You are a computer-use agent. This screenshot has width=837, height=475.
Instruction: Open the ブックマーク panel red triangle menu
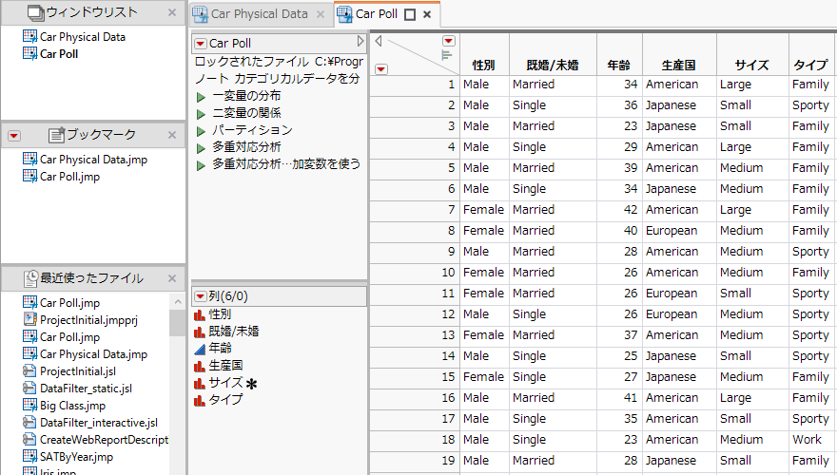[13, 136]
